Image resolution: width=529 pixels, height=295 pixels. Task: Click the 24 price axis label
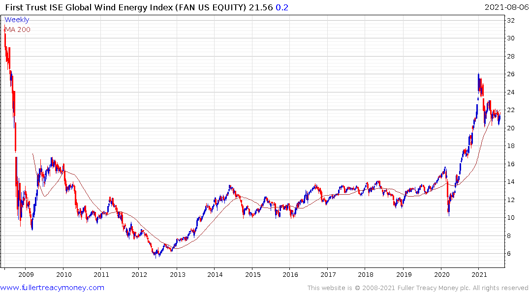click(511, 92)
